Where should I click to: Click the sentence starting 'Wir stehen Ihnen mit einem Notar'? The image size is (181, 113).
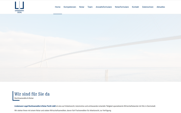63,111
